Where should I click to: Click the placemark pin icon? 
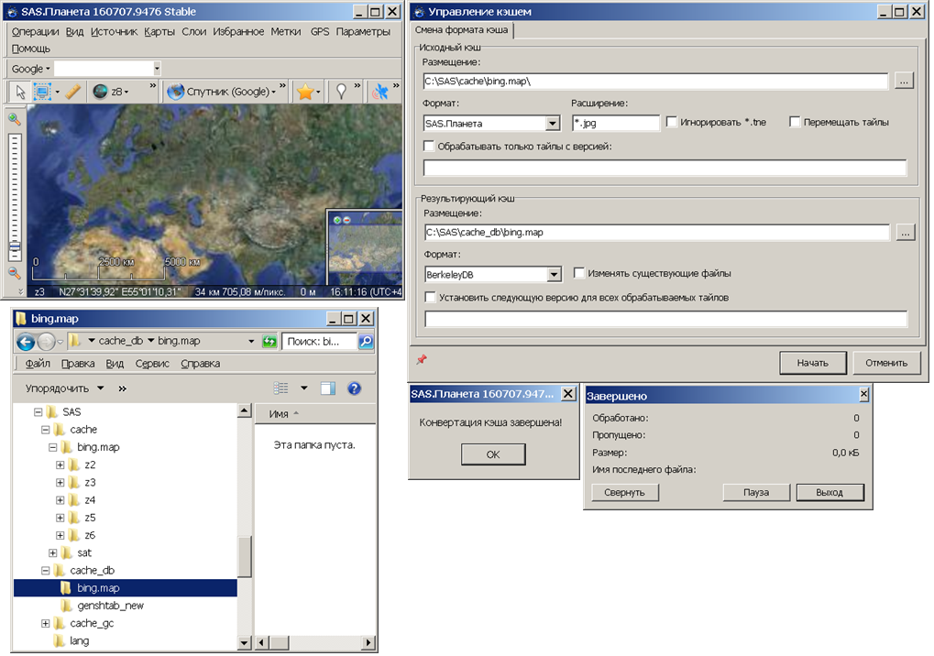click(x=342, y=92)
